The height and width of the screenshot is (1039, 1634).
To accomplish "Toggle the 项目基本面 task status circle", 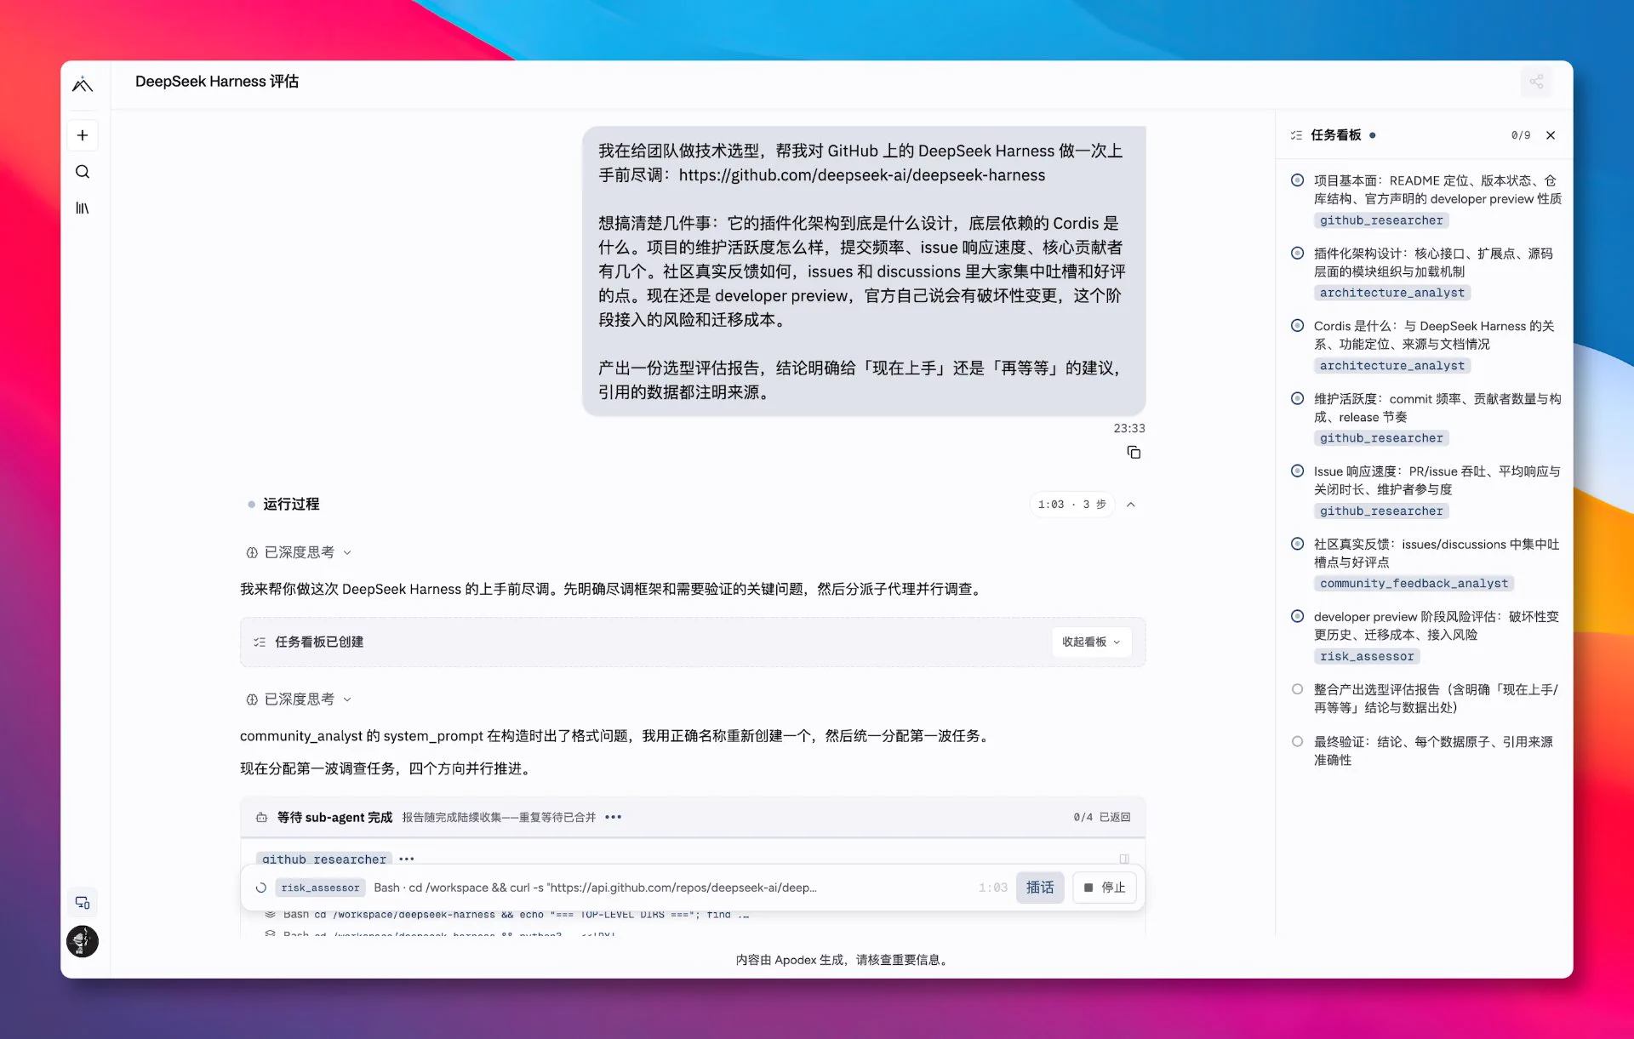I will (x=1297, y=180).
